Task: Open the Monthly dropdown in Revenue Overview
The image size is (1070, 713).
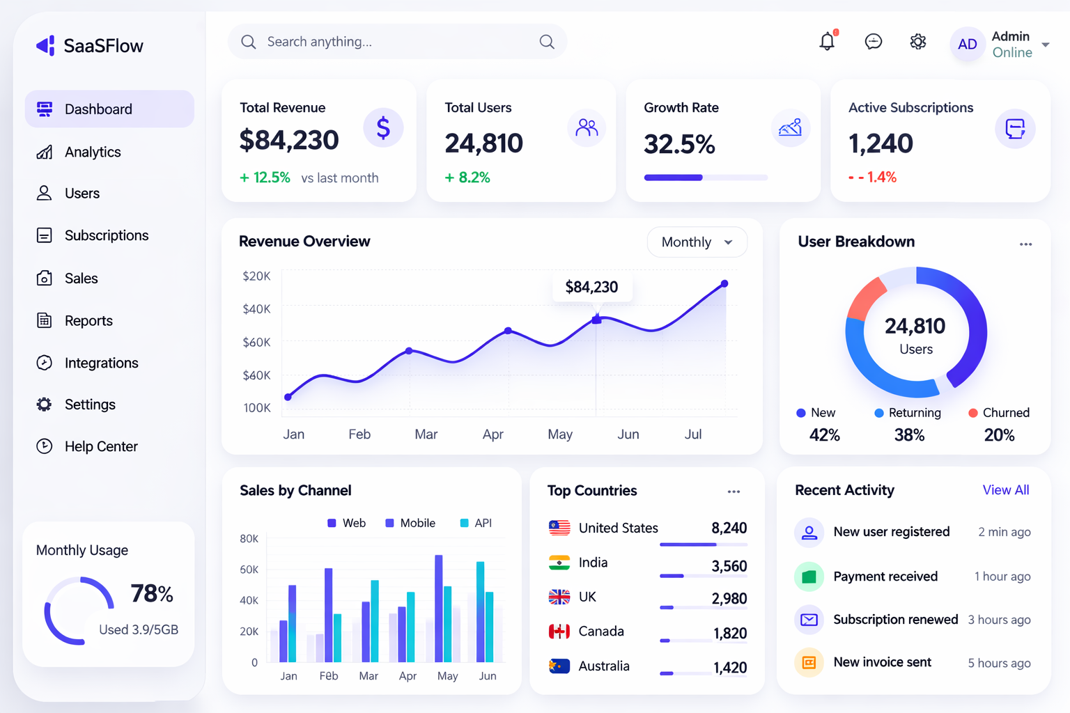Action: coord(697,242)
